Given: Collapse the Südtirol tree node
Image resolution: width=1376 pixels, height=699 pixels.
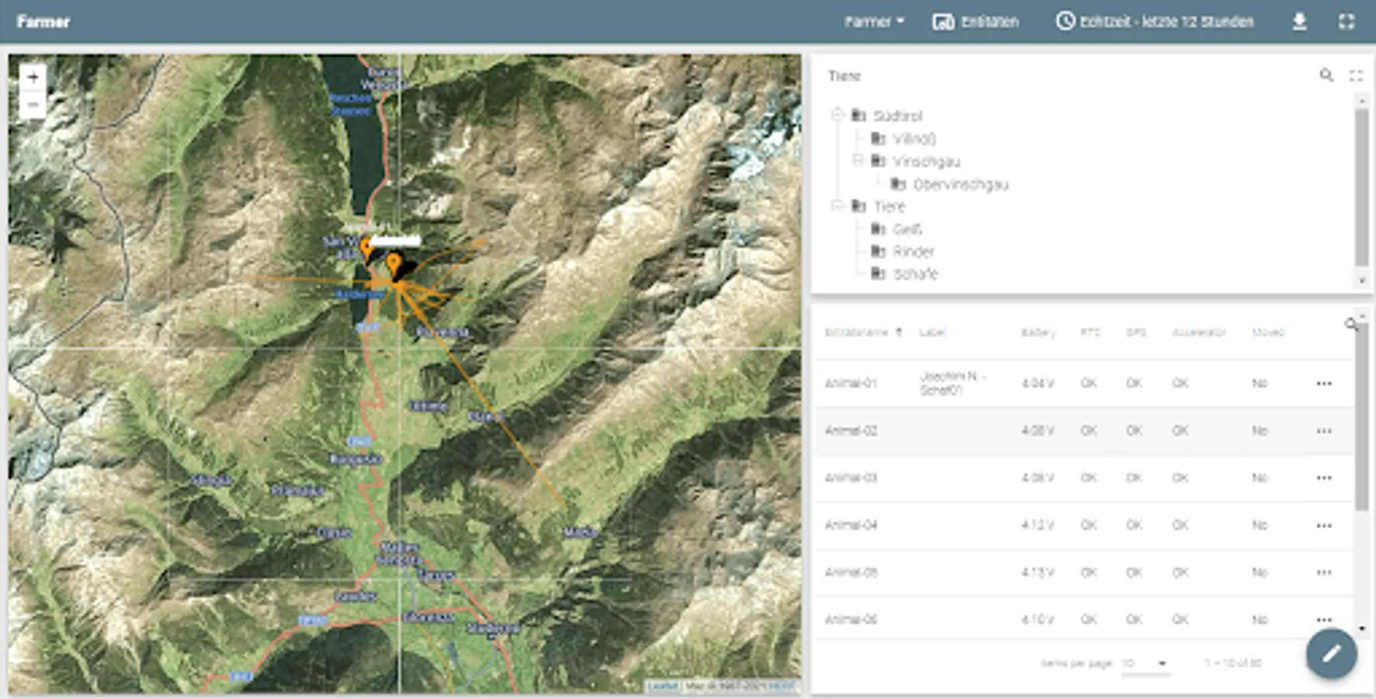Looking at the screenshot, I should tap(837, 115).
